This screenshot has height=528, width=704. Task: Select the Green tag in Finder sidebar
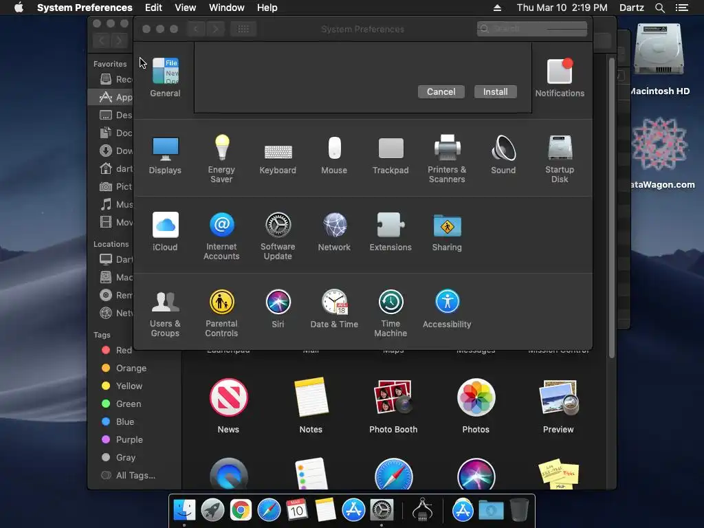pos(121,404)
